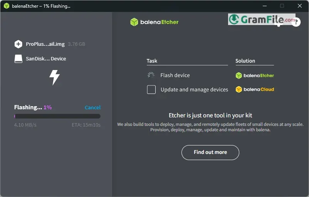Open the help question mark icon
This screenshot has width=309, height=197.
(x=296, y=22)
